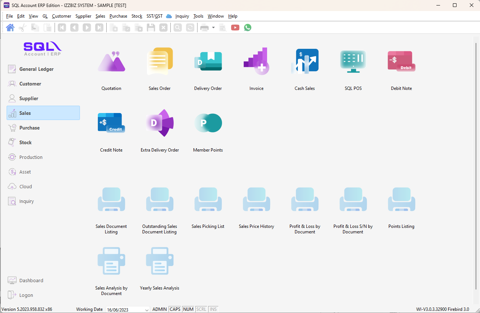Select Asset in sidebar
The image size is (480, 313).
[43, 172]
